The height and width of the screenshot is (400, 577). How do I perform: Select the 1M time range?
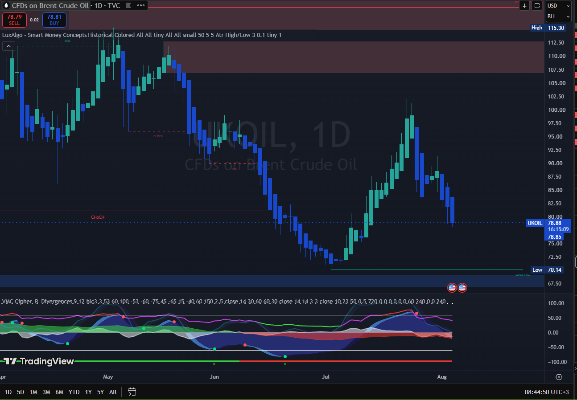(x=33, y=392)
